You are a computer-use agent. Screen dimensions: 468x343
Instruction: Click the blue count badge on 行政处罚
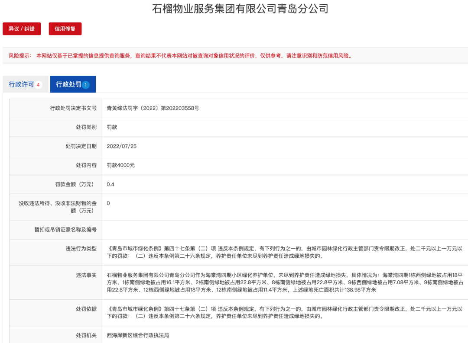(x=86, y=85)
